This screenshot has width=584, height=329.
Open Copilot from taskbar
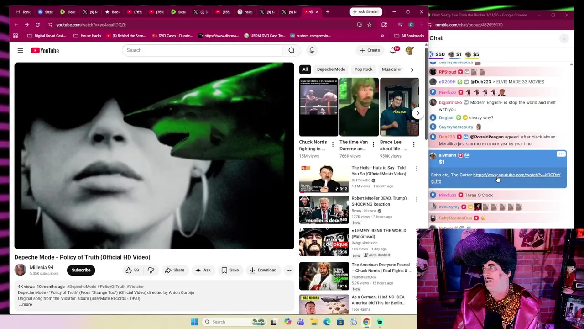coord(287,322)
